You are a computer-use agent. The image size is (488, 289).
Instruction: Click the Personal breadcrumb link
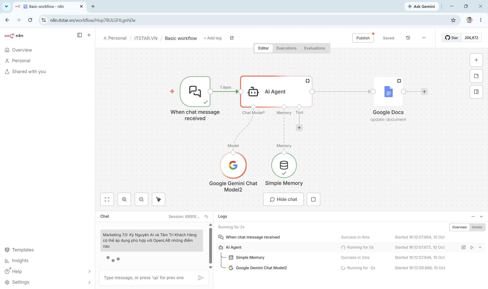coord(115,38)
